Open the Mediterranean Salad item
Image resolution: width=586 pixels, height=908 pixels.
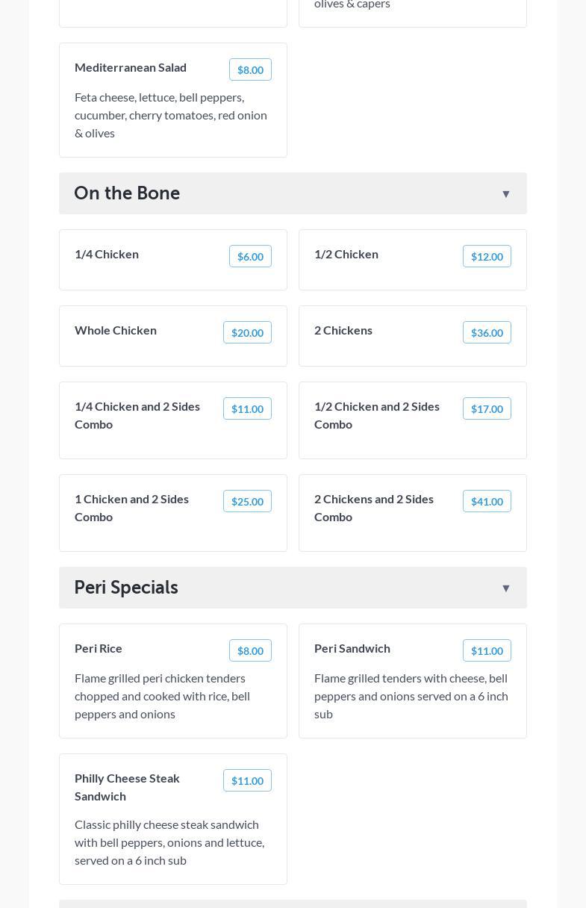[x=131, y=67]
